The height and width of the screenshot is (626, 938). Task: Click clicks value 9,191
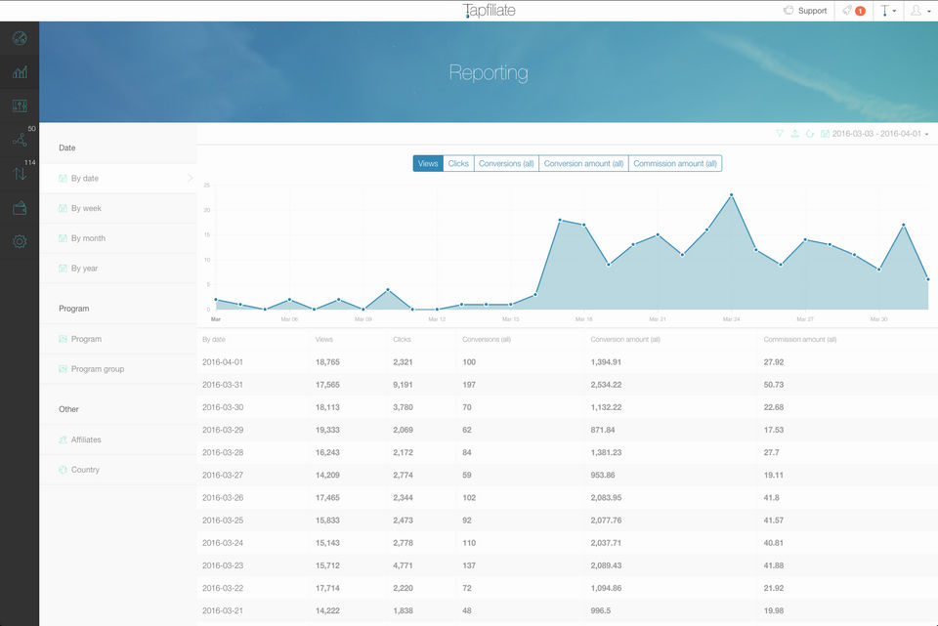coord(403,385)
